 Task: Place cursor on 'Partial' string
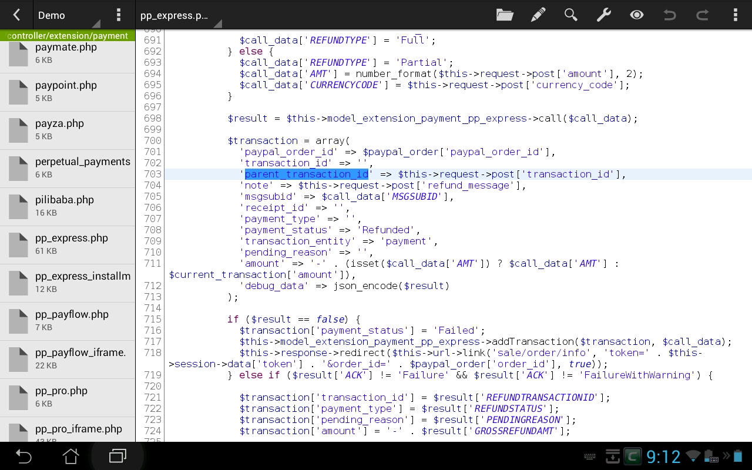[421, 62]
